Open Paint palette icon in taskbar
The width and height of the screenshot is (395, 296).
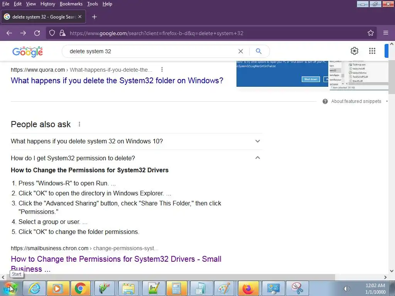(x=224, y=288)
